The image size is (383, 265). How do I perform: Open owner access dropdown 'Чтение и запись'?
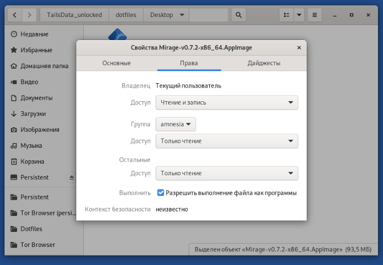(x=226, y=102)
